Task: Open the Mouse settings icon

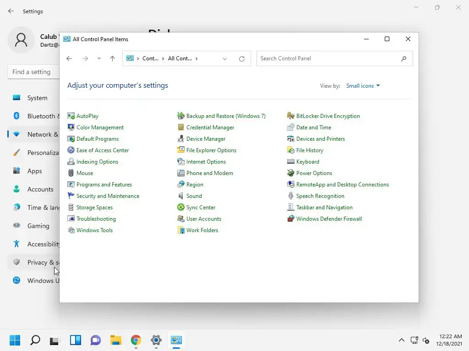Action: click(x=71, y=173)
